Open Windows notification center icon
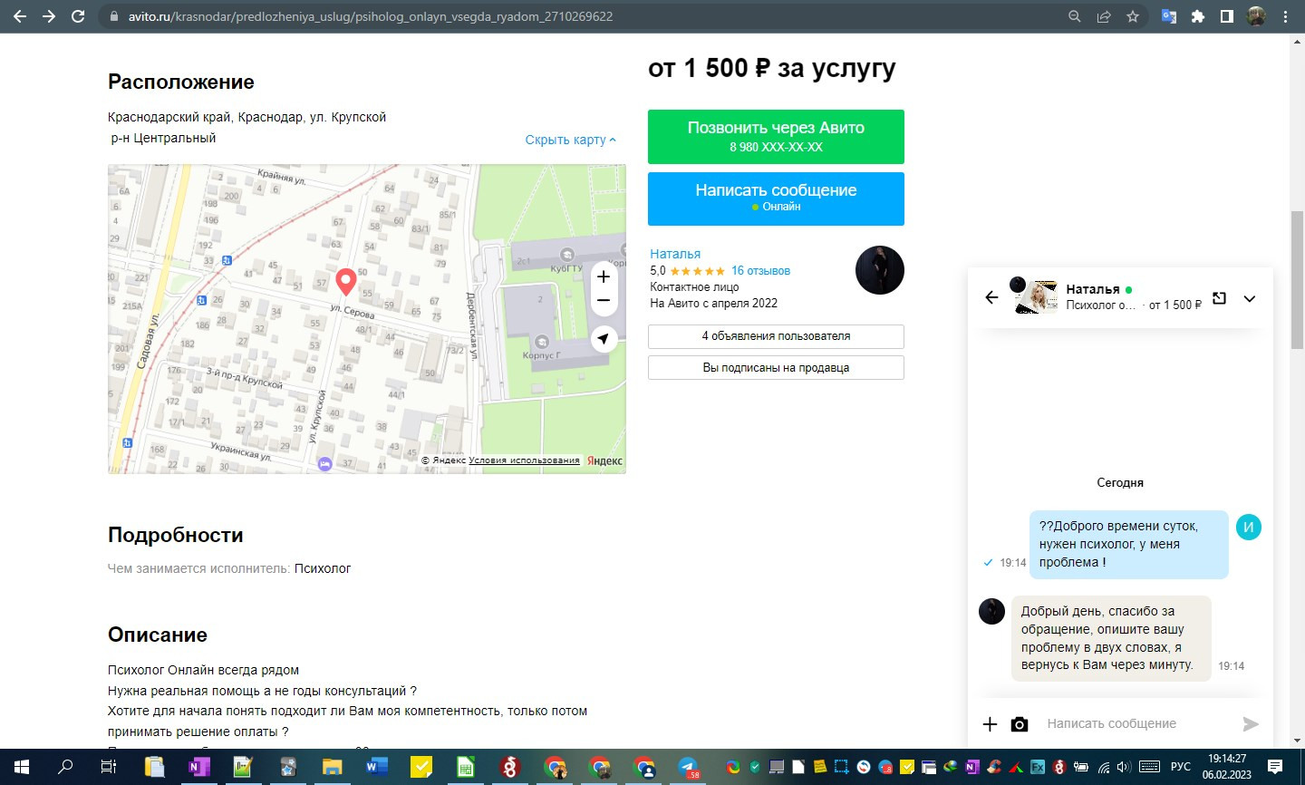Viewport: 1305px width, 785px height. [x=1275, y=767]
